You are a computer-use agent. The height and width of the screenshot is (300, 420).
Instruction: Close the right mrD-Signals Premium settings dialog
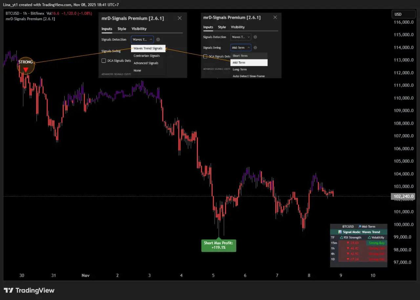275,17
